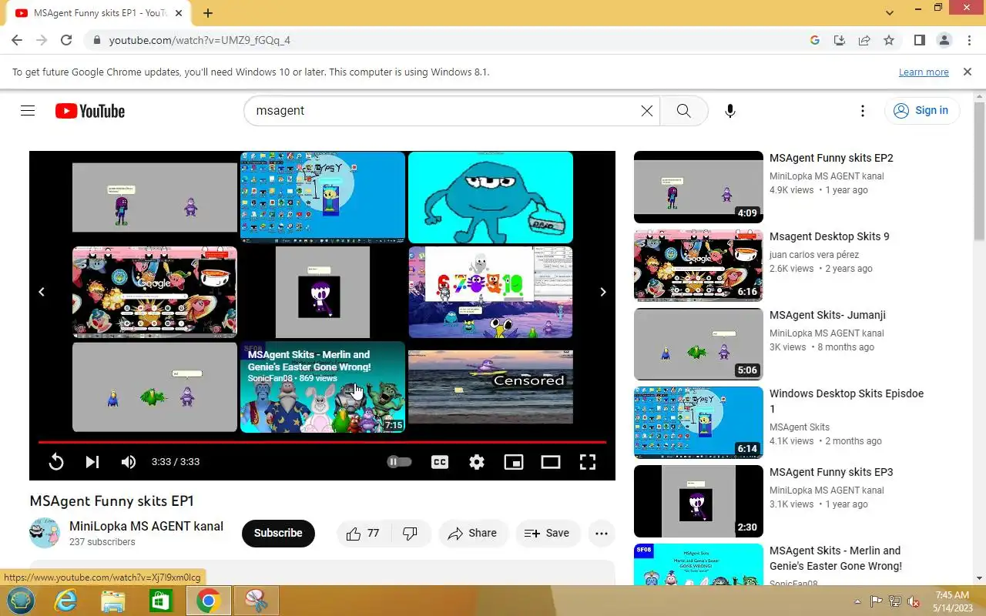Like the video

coord(364,533)
